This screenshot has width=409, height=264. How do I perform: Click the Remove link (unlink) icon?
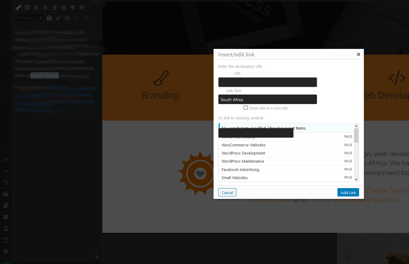(x=27, y=7)
